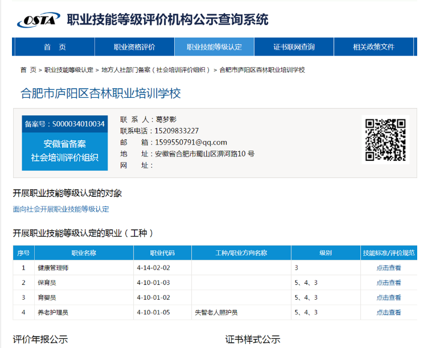Click the level value 3 for 健康管理师
The height and width of the screenshot is (348, 428).
tap(297, 268)
